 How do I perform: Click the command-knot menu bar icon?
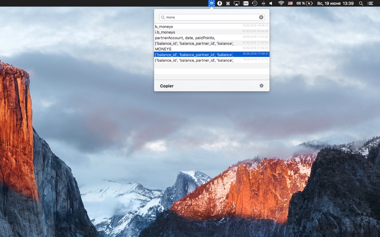[x=228, y=3]
